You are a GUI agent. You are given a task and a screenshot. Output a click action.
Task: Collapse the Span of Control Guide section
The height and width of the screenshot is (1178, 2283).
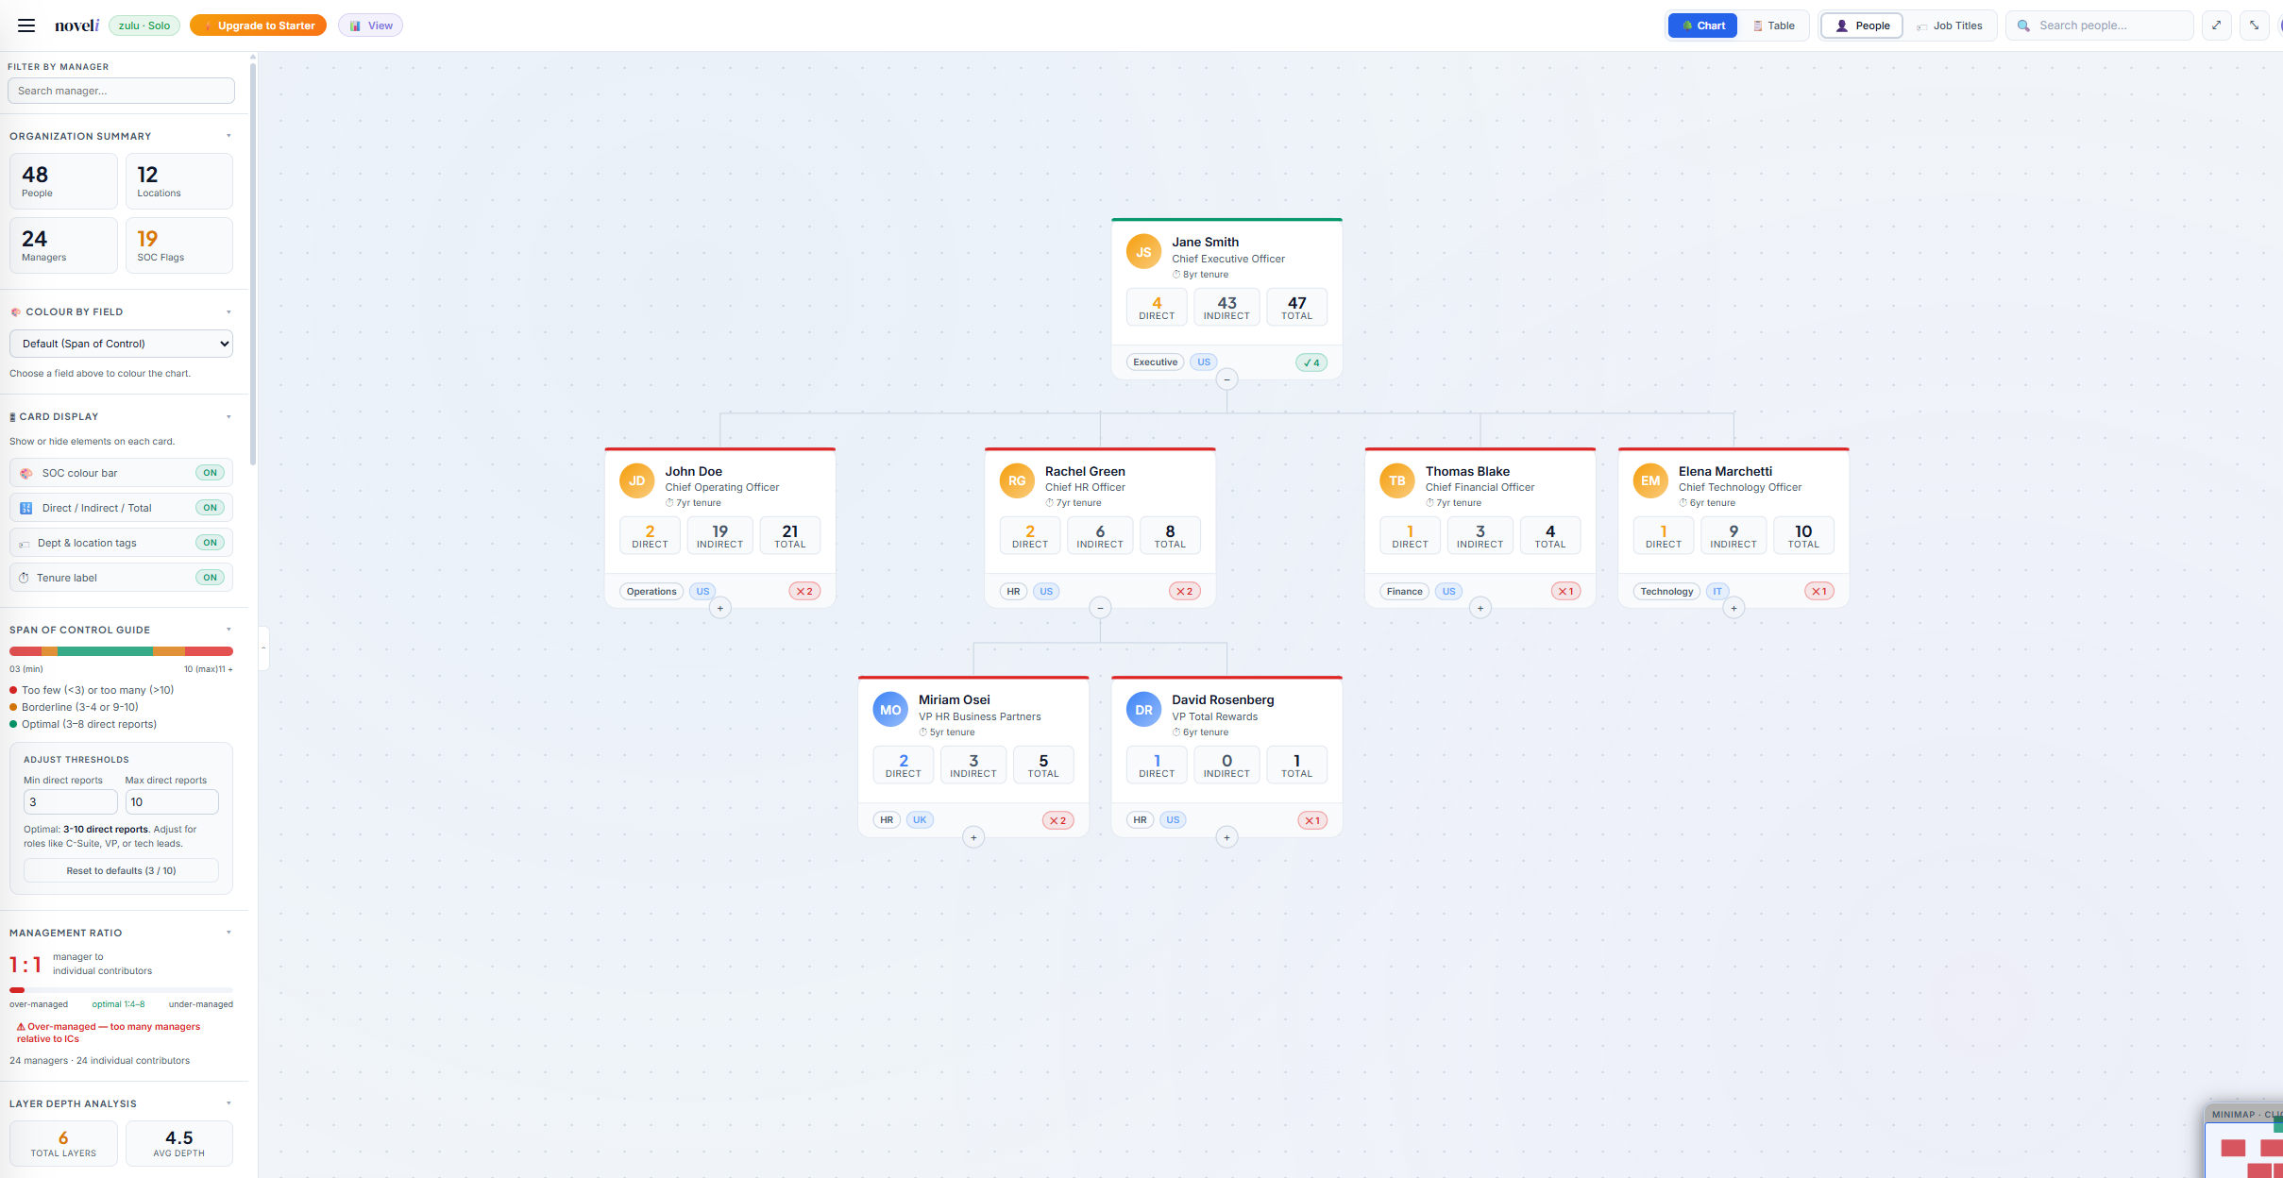228,630
